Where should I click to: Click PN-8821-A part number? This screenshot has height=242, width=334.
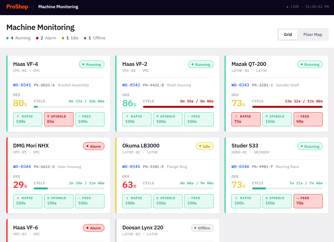(44, 85)
